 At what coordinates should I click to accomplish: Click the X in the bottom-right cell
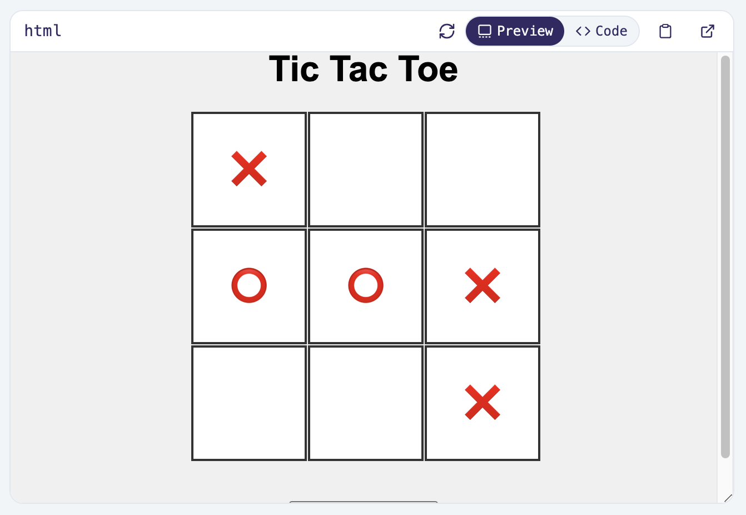pyautogui.click(x=483, y=402)
